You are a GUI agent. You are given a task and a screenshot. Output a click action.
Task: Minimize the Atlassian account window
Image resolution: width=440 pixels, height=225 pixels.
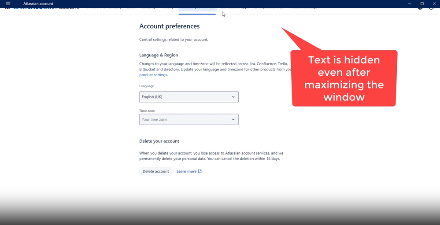tap(410, 4)
